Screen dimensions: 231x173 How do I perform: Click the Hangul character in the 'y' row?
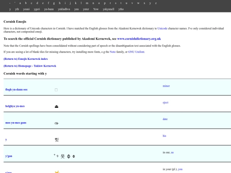point(57,140)
